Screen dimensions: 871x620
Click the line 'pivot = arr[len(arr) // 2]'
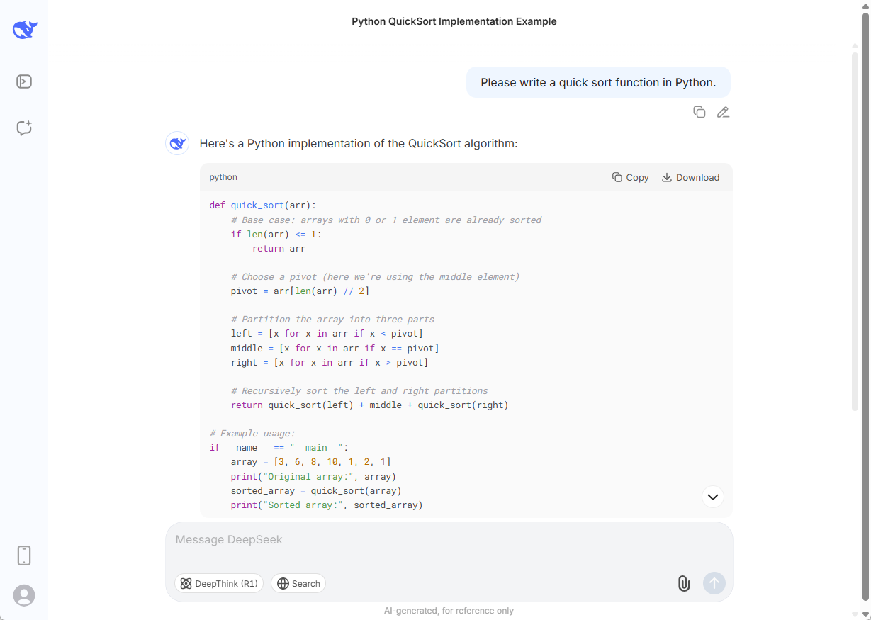300,291
